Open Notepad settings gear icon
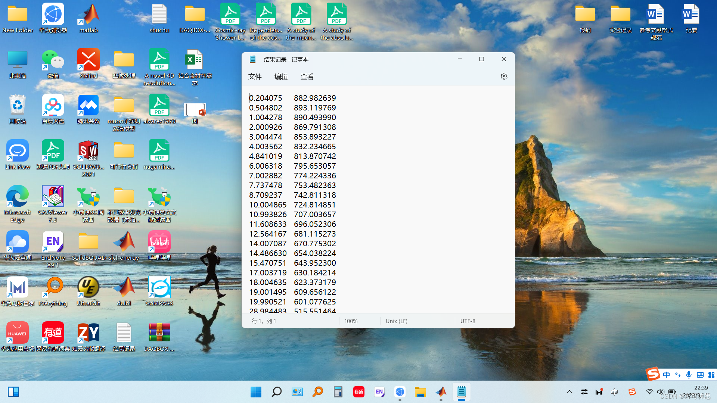Screen dimensions: 717x403 click(504, 76)
